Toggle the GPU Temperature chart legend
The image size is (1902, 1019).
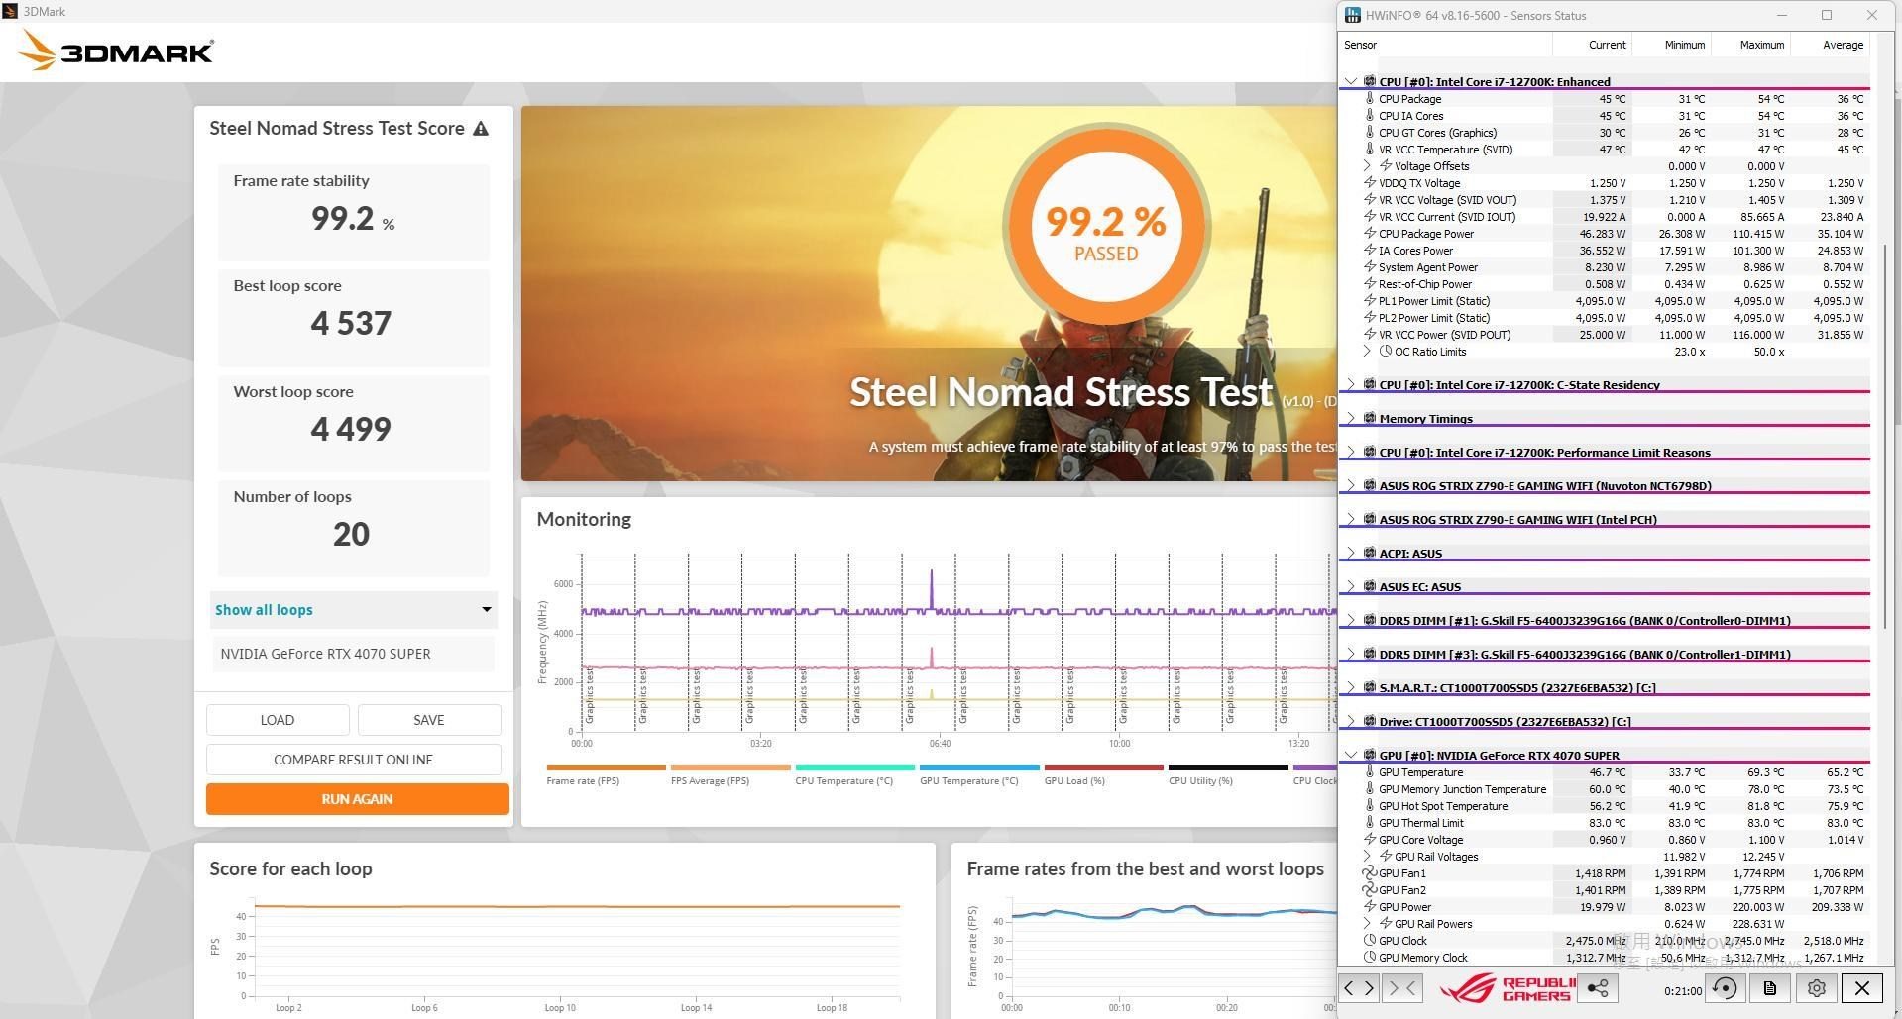[x=979, y=774]
